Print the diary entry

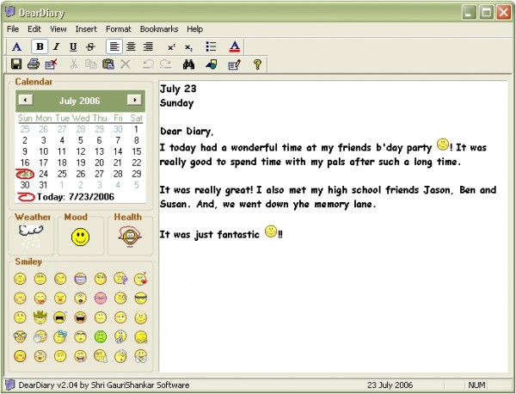(x=34, y=64)
